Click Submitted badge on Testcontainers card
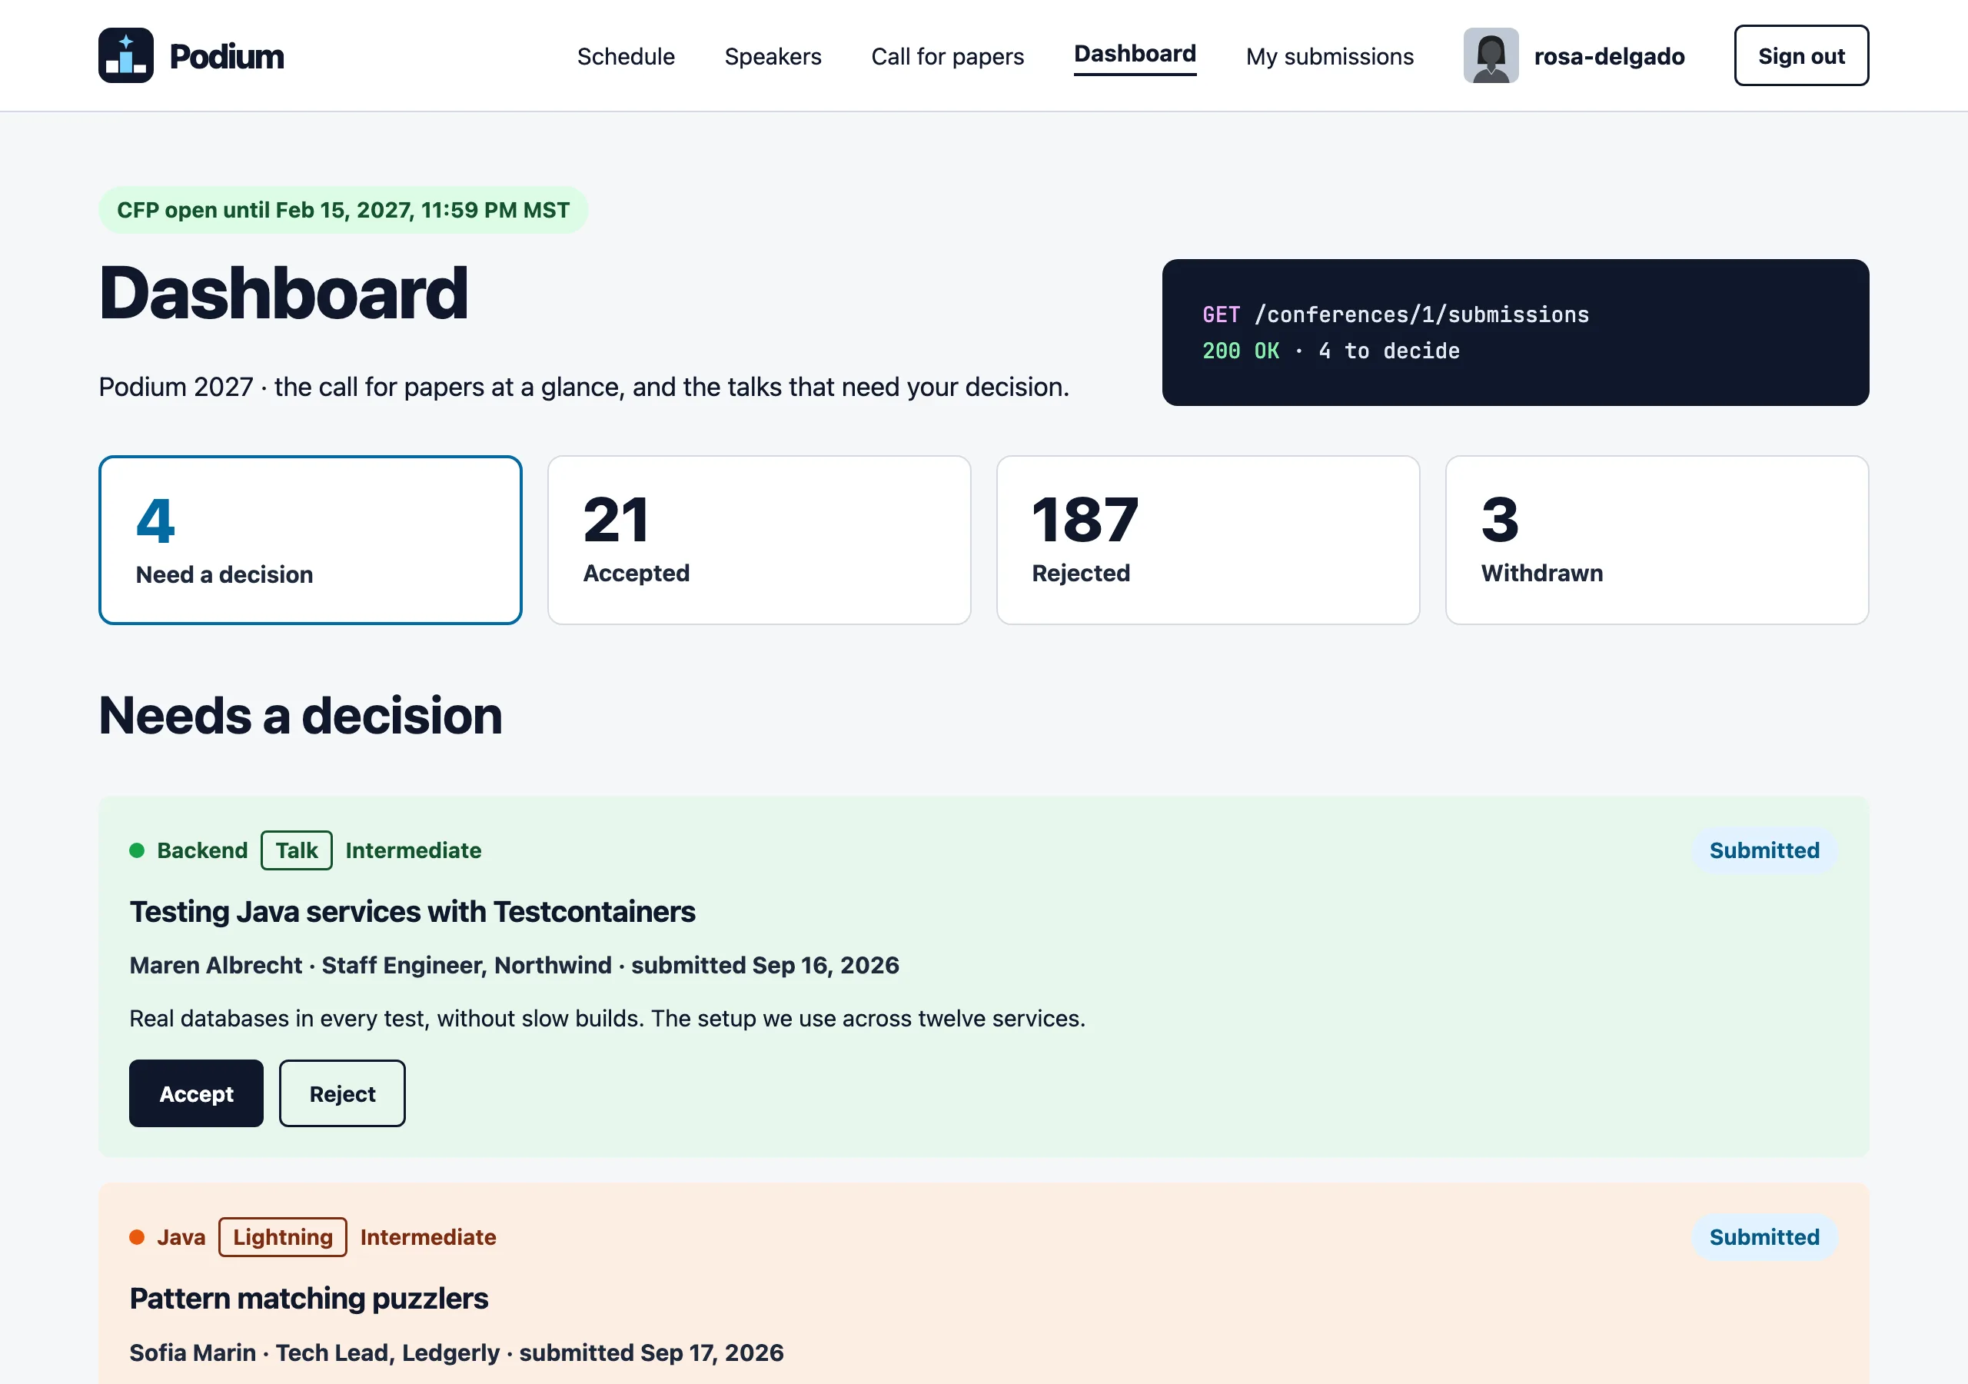Screen dimensions: 1968x1384 click(1764, 850)
